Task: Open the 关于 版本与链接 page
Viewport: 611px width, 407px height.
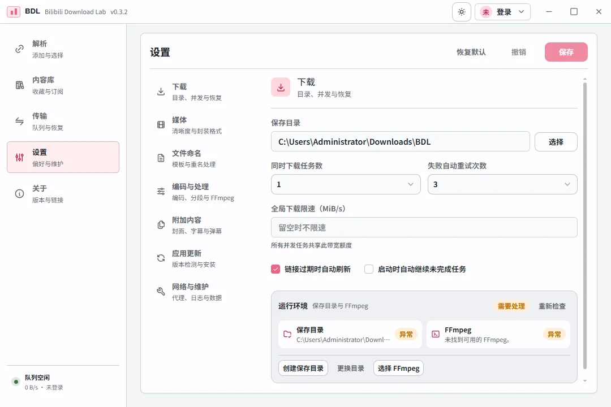Action: click(63, 193)
